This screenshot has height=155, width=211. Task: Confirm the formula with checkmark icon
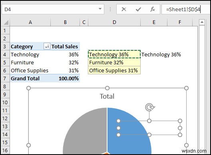(x=138, y=9)
